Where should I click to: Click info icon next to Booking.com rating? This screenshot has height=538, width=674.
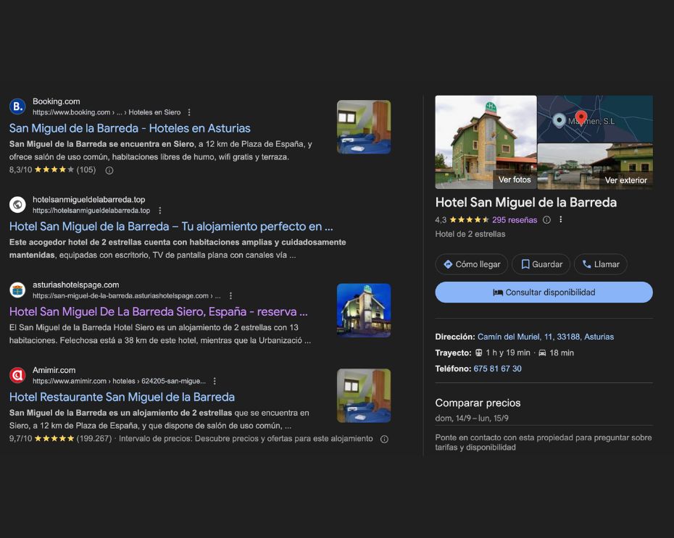pos(109,170)
